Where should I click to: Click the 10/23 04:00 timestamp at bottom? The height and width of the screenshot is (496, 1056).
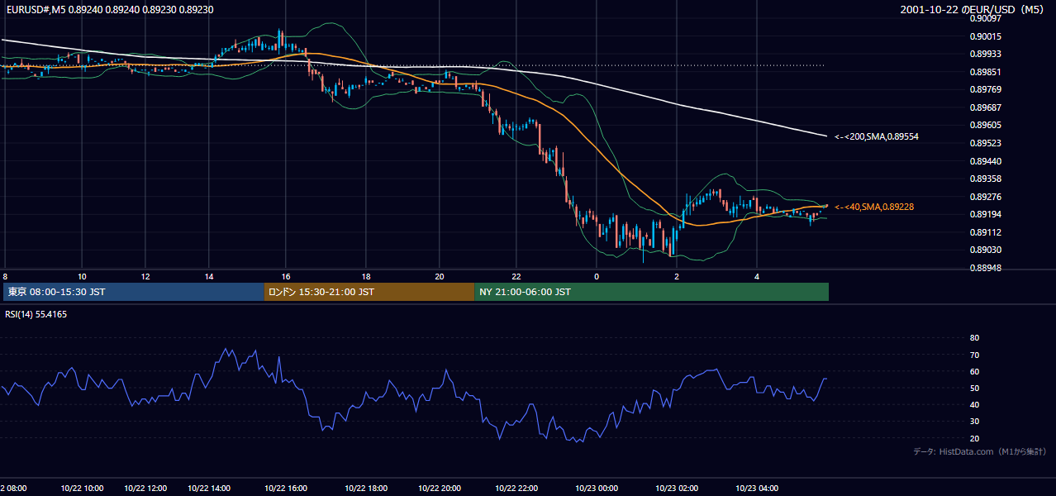(x=757, y=489)
